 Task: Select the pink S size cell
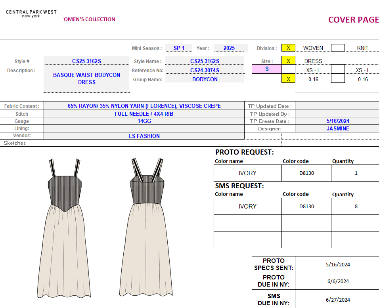(x=267, y=69)
